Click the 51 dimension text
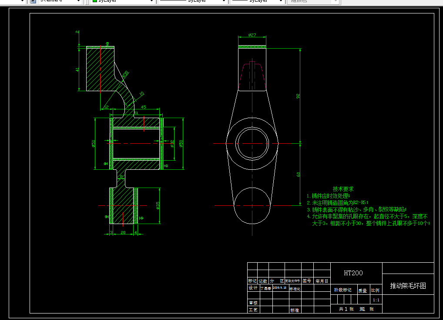 (x=136, y=113)
